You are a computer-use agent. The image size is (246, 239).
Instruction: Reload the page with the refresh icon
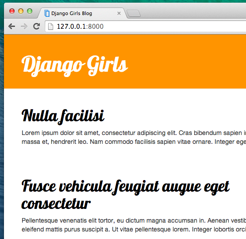point(37,27)
